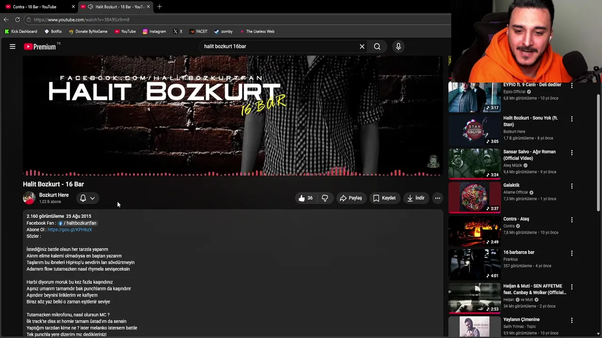This screenshot has width=602, height=338.
Task: Select the Halit Bozkurt - 16 Bar tab
Action: tap(115, 7)
